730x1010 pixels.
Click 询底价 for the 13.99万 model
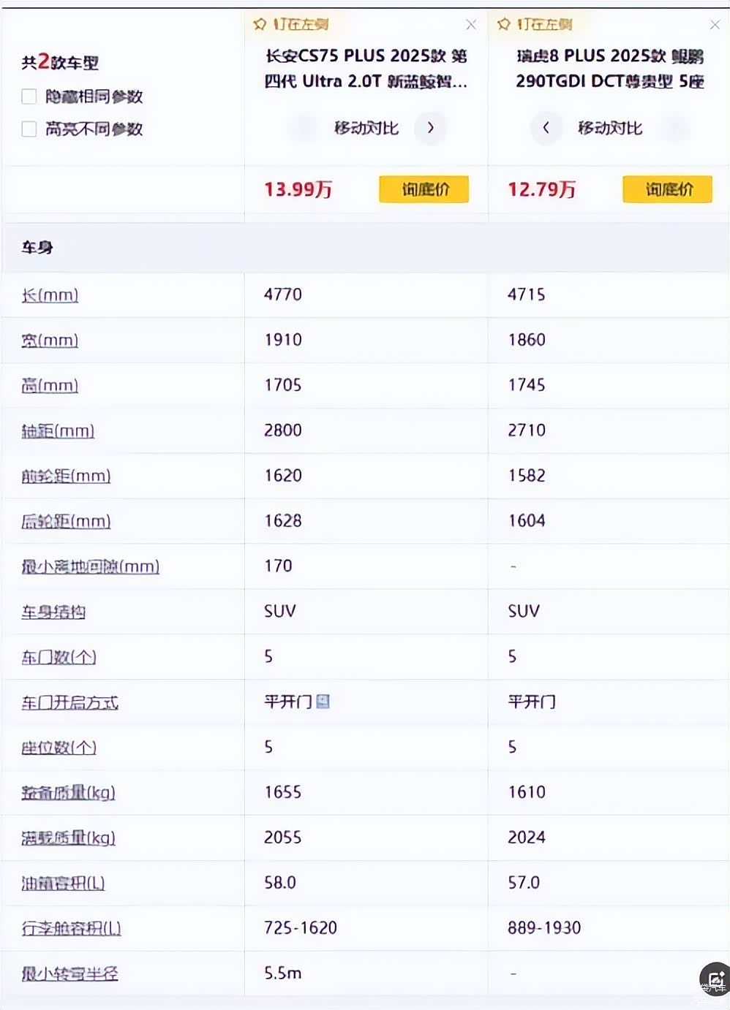point(424,190)
